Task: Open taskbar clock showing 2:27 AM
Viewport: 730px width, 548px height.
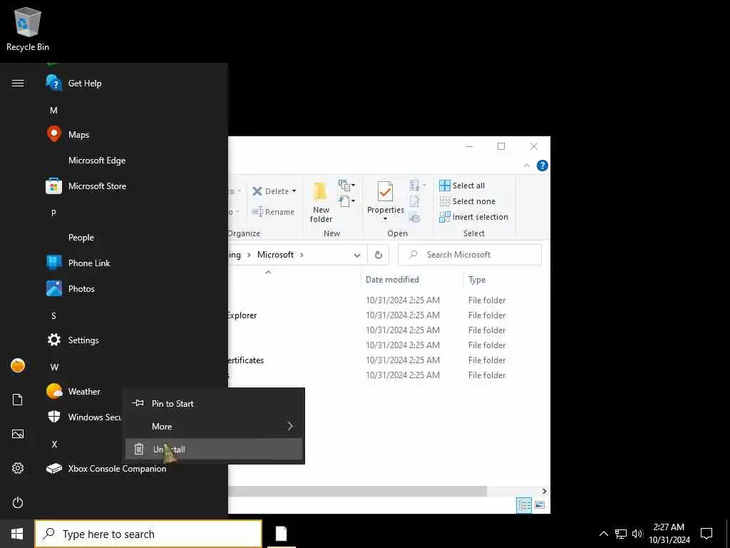Action: 669,534
